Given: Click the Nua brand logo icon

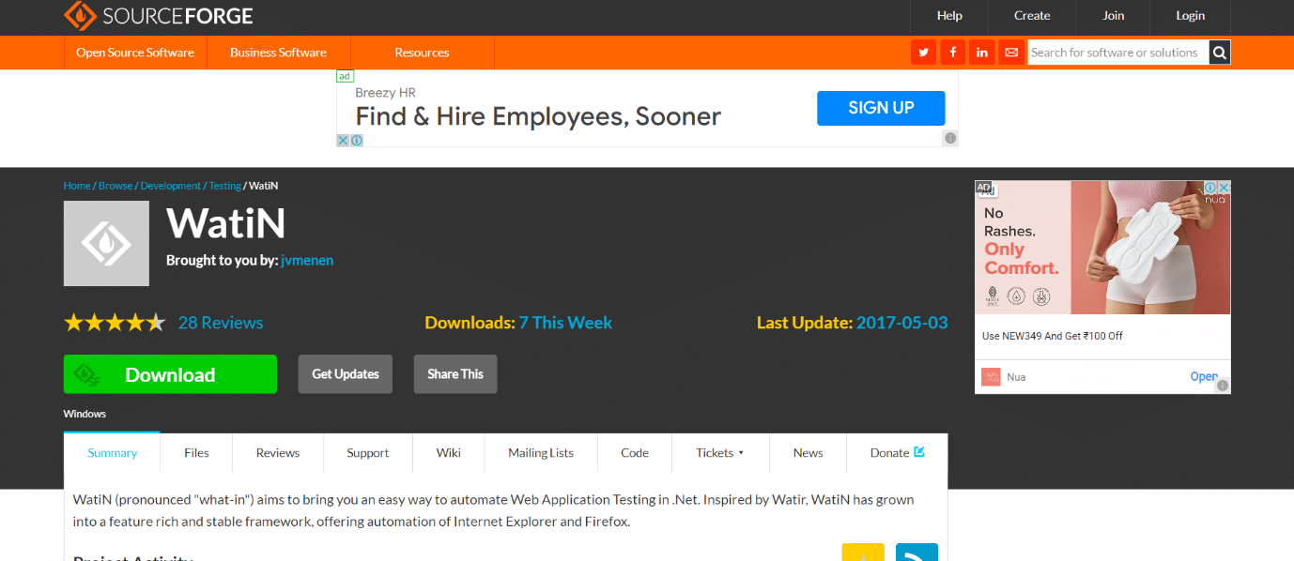Looking at the screenshot, I should 991,377.
